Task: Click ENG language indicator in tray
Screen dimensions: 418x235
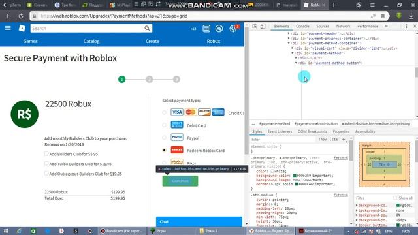Action: (x=389, y=231)
